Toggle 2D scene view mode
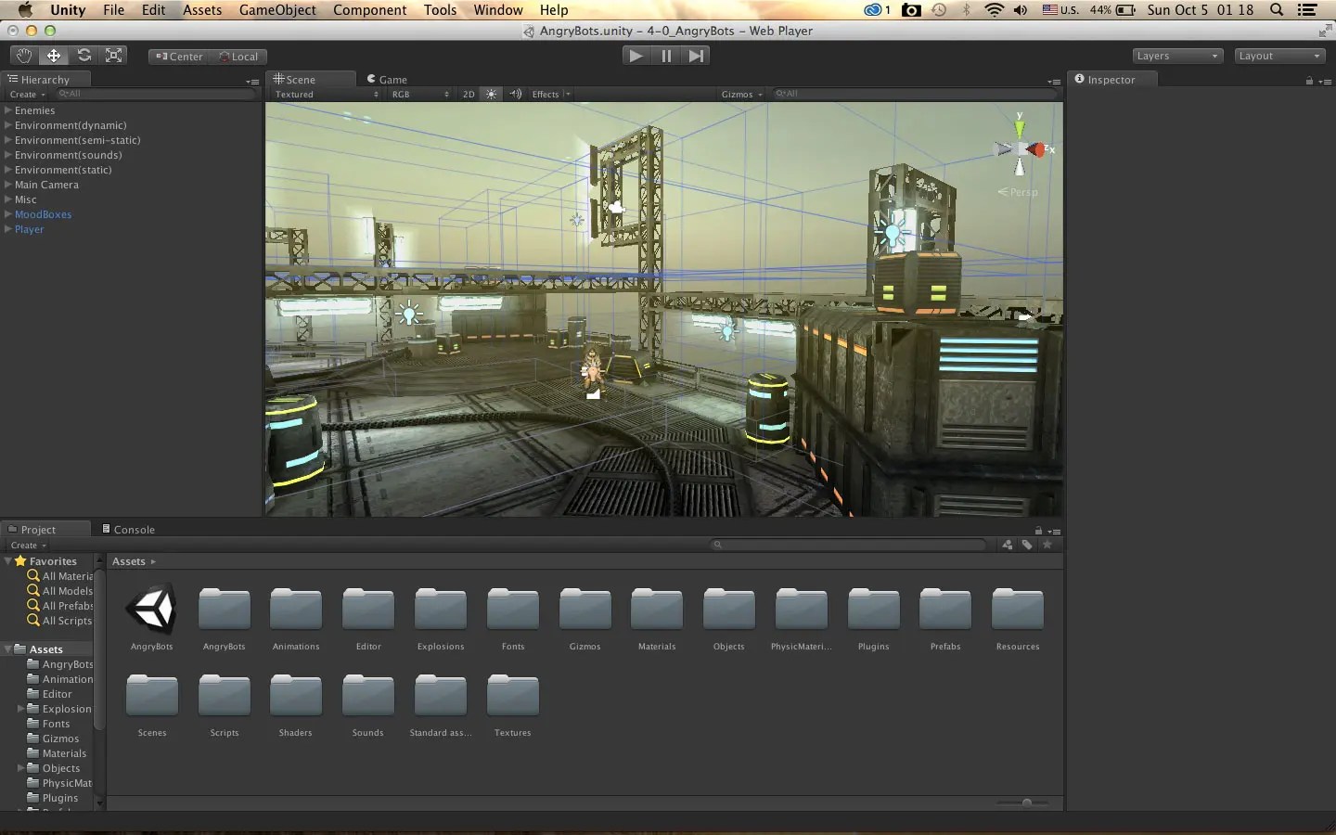Screen dimensions: 1336x835 [x=469, y=94]
